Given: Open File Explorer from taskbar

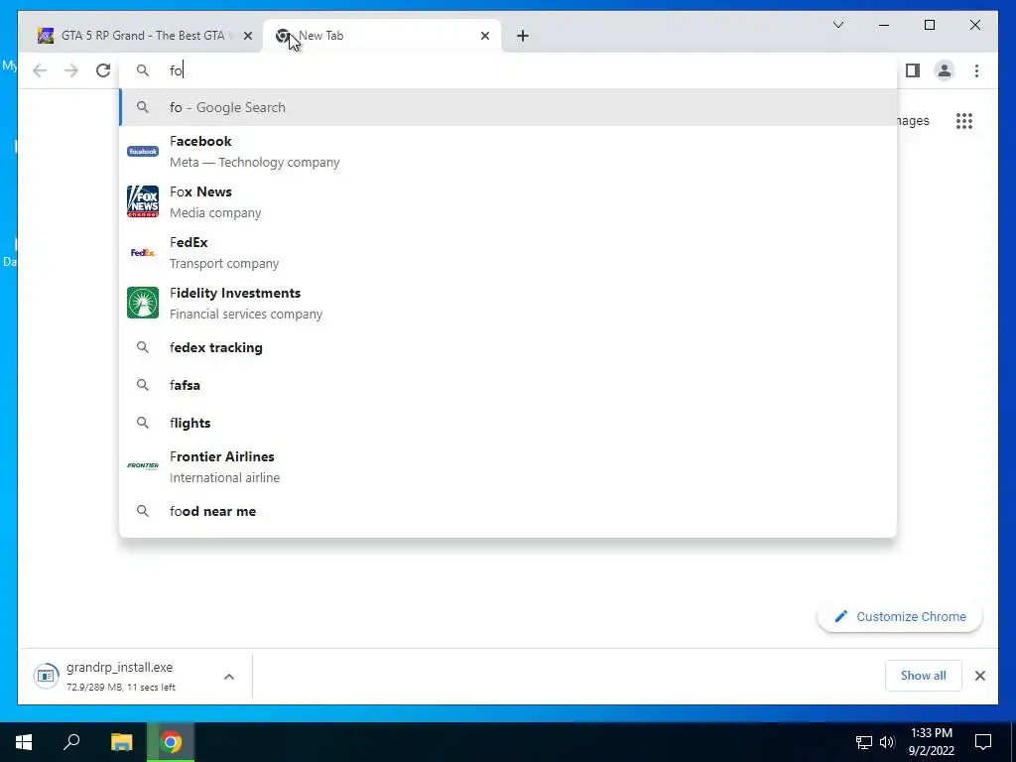Looking at the screenshot, I should pyautogui.click(x=121, y=742).
